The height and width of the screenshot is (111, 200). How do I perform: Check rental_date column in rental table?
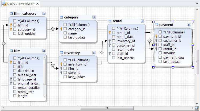click(x=114, y=37)
